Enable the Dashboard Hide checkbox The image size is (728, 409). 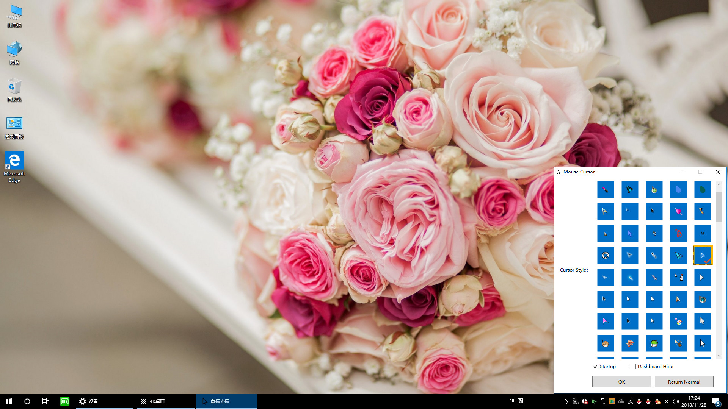pyautogui.click(x=633, y=367)
